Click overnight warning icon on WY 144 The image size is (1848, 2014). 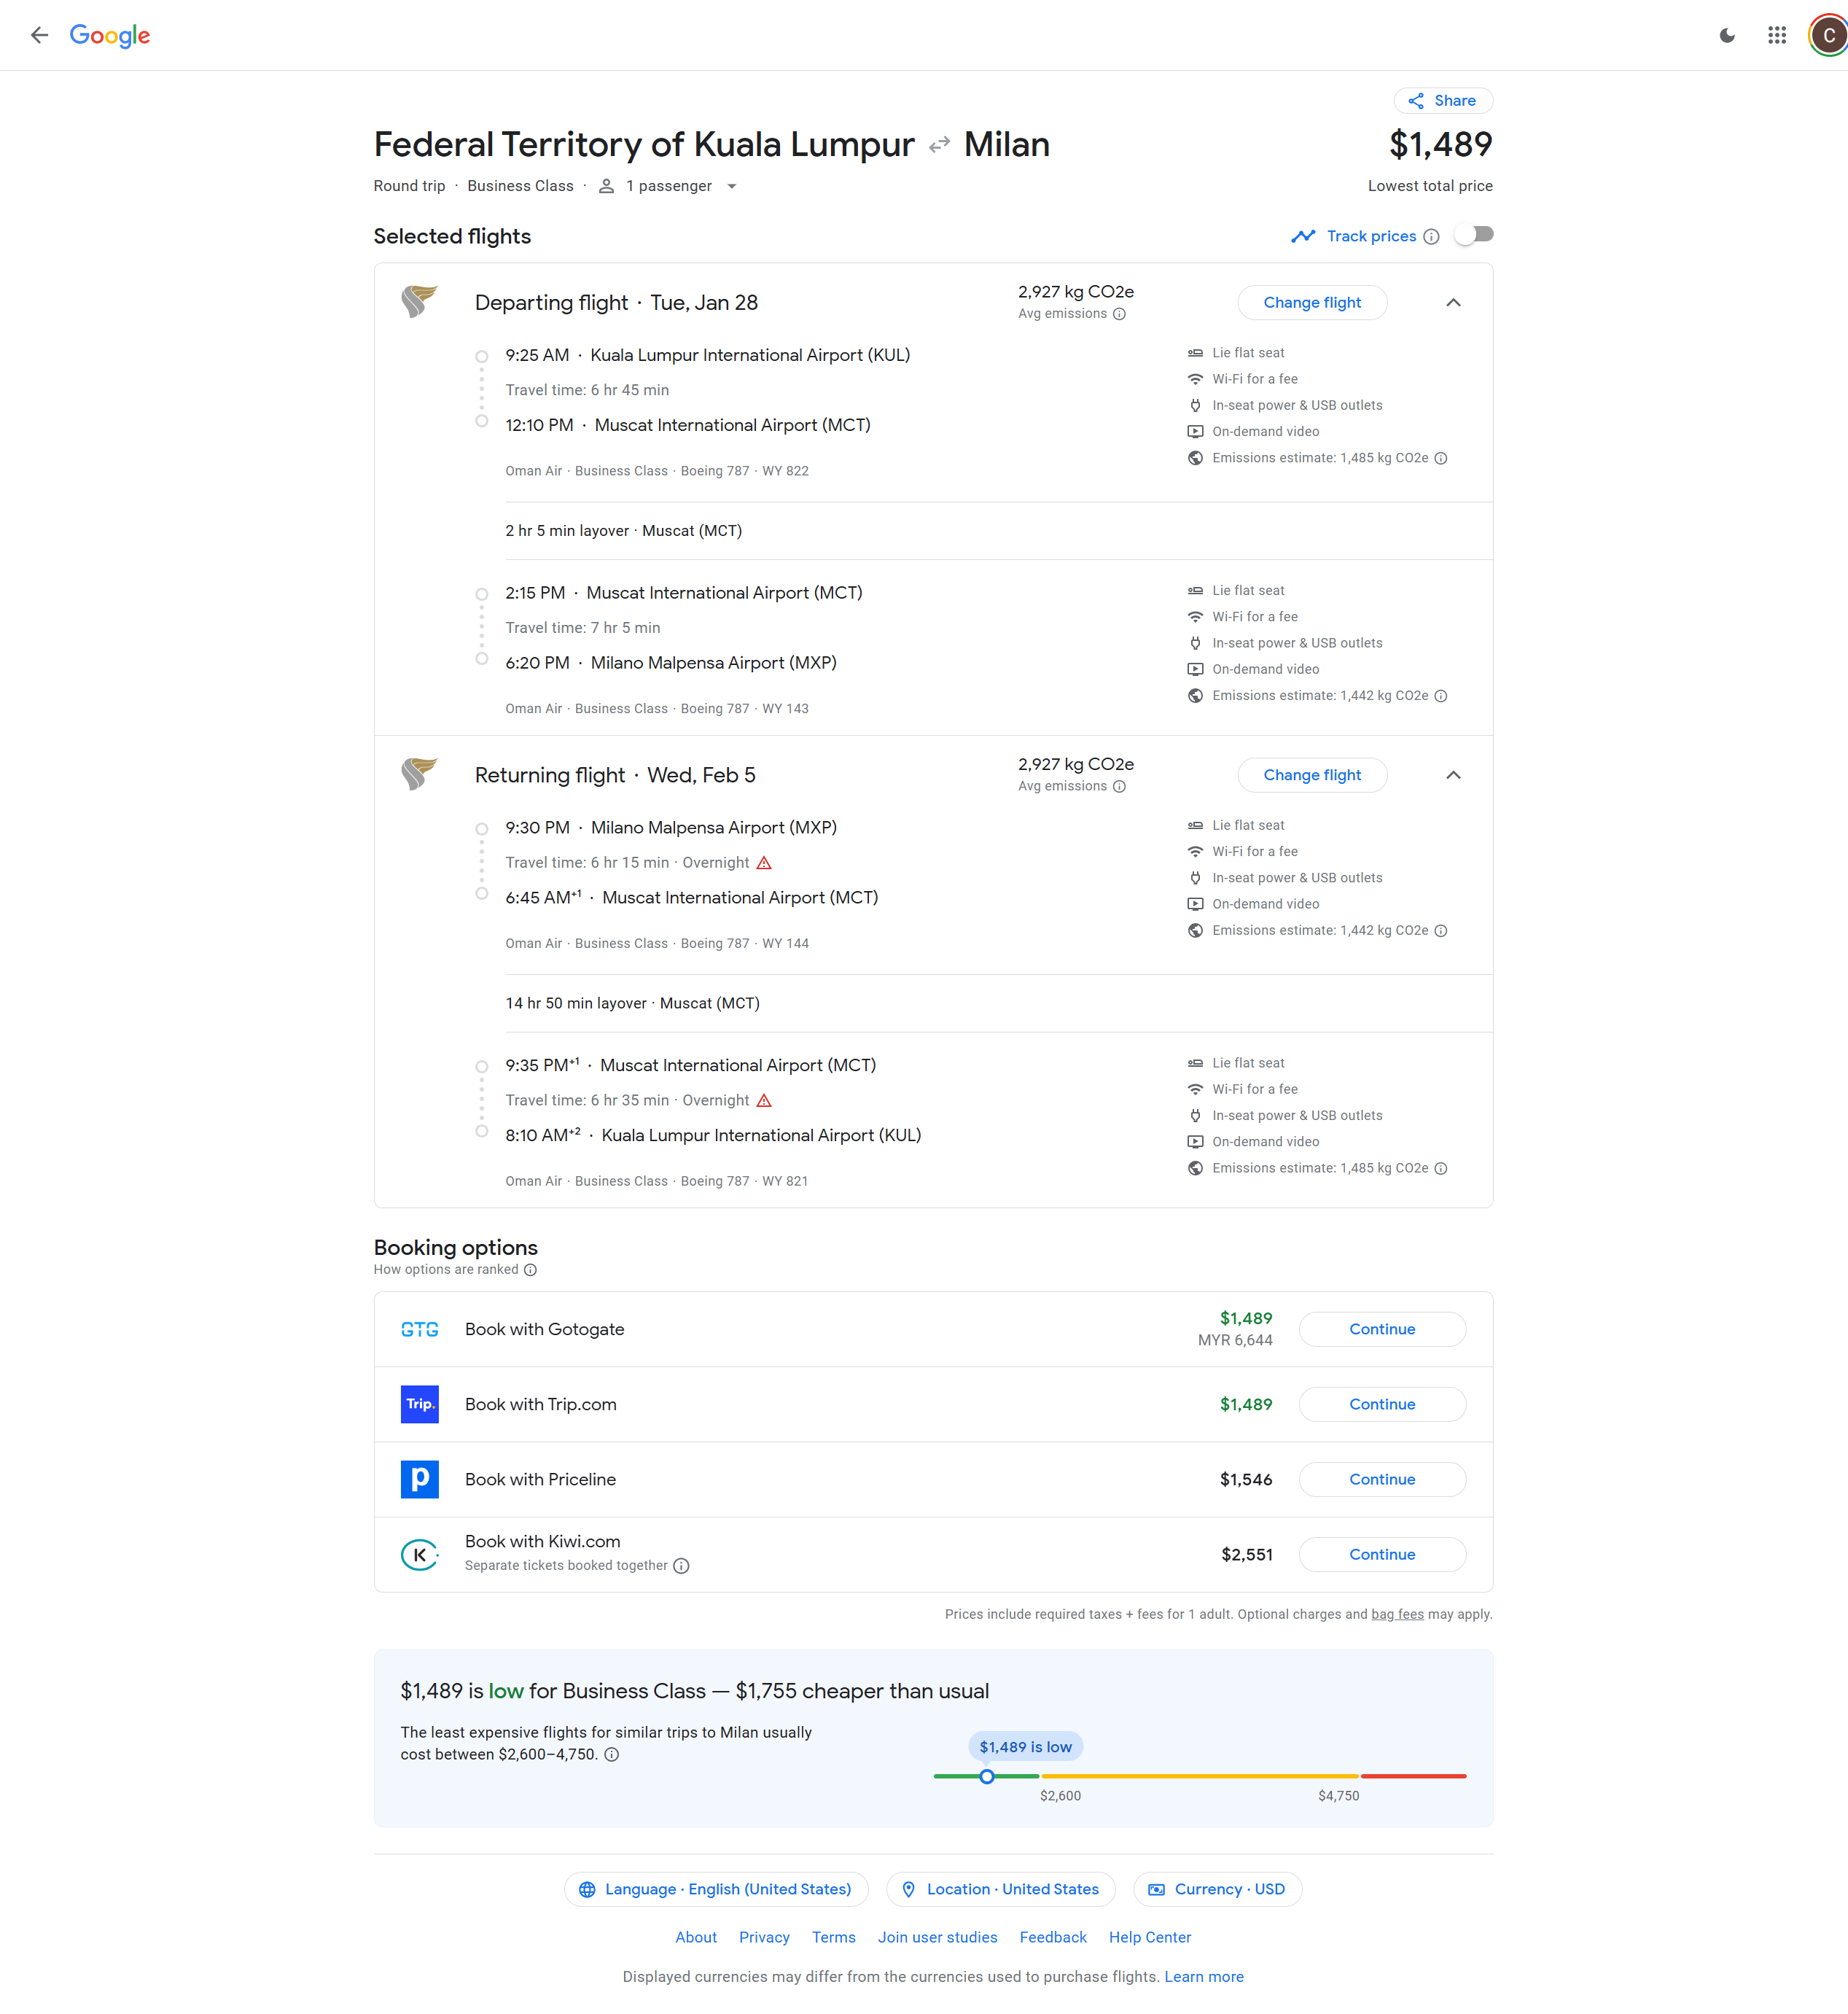(x=764, y=863)
